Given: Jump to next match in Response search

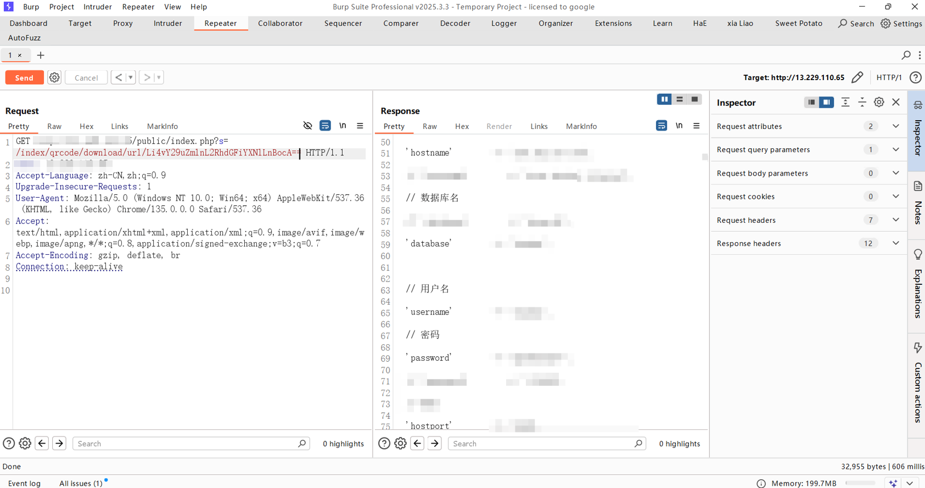Looking at the screenshot, I should pos(435,444).
